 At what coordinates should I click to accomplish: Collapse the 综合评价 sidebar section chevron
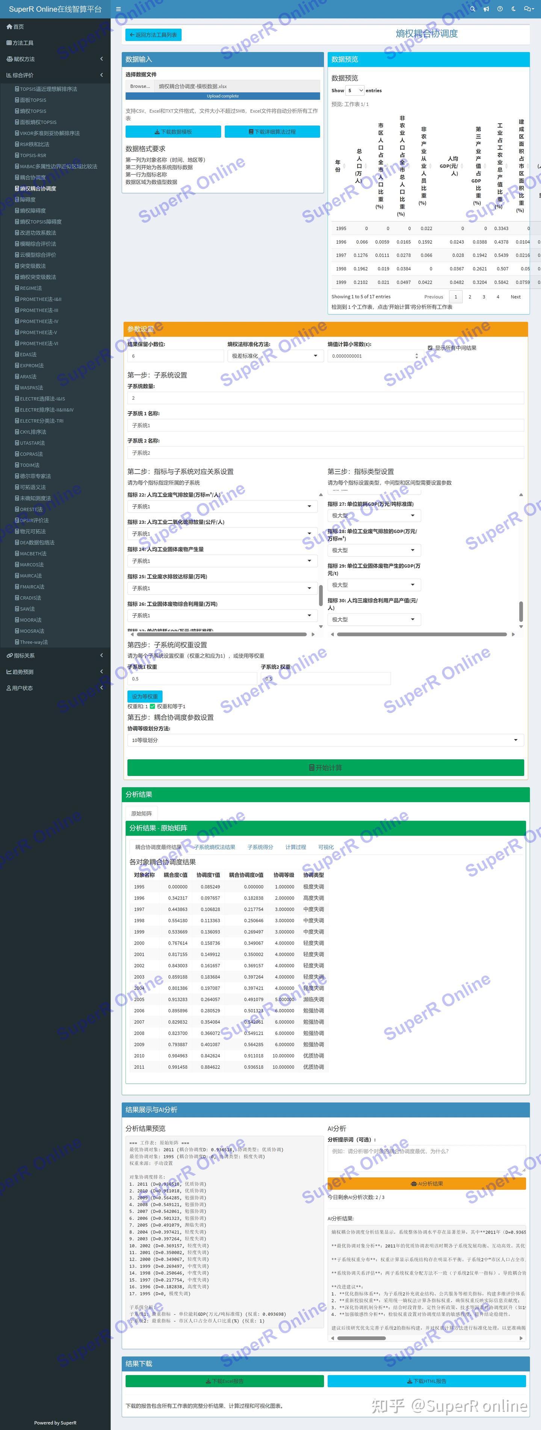coord(102,75)
